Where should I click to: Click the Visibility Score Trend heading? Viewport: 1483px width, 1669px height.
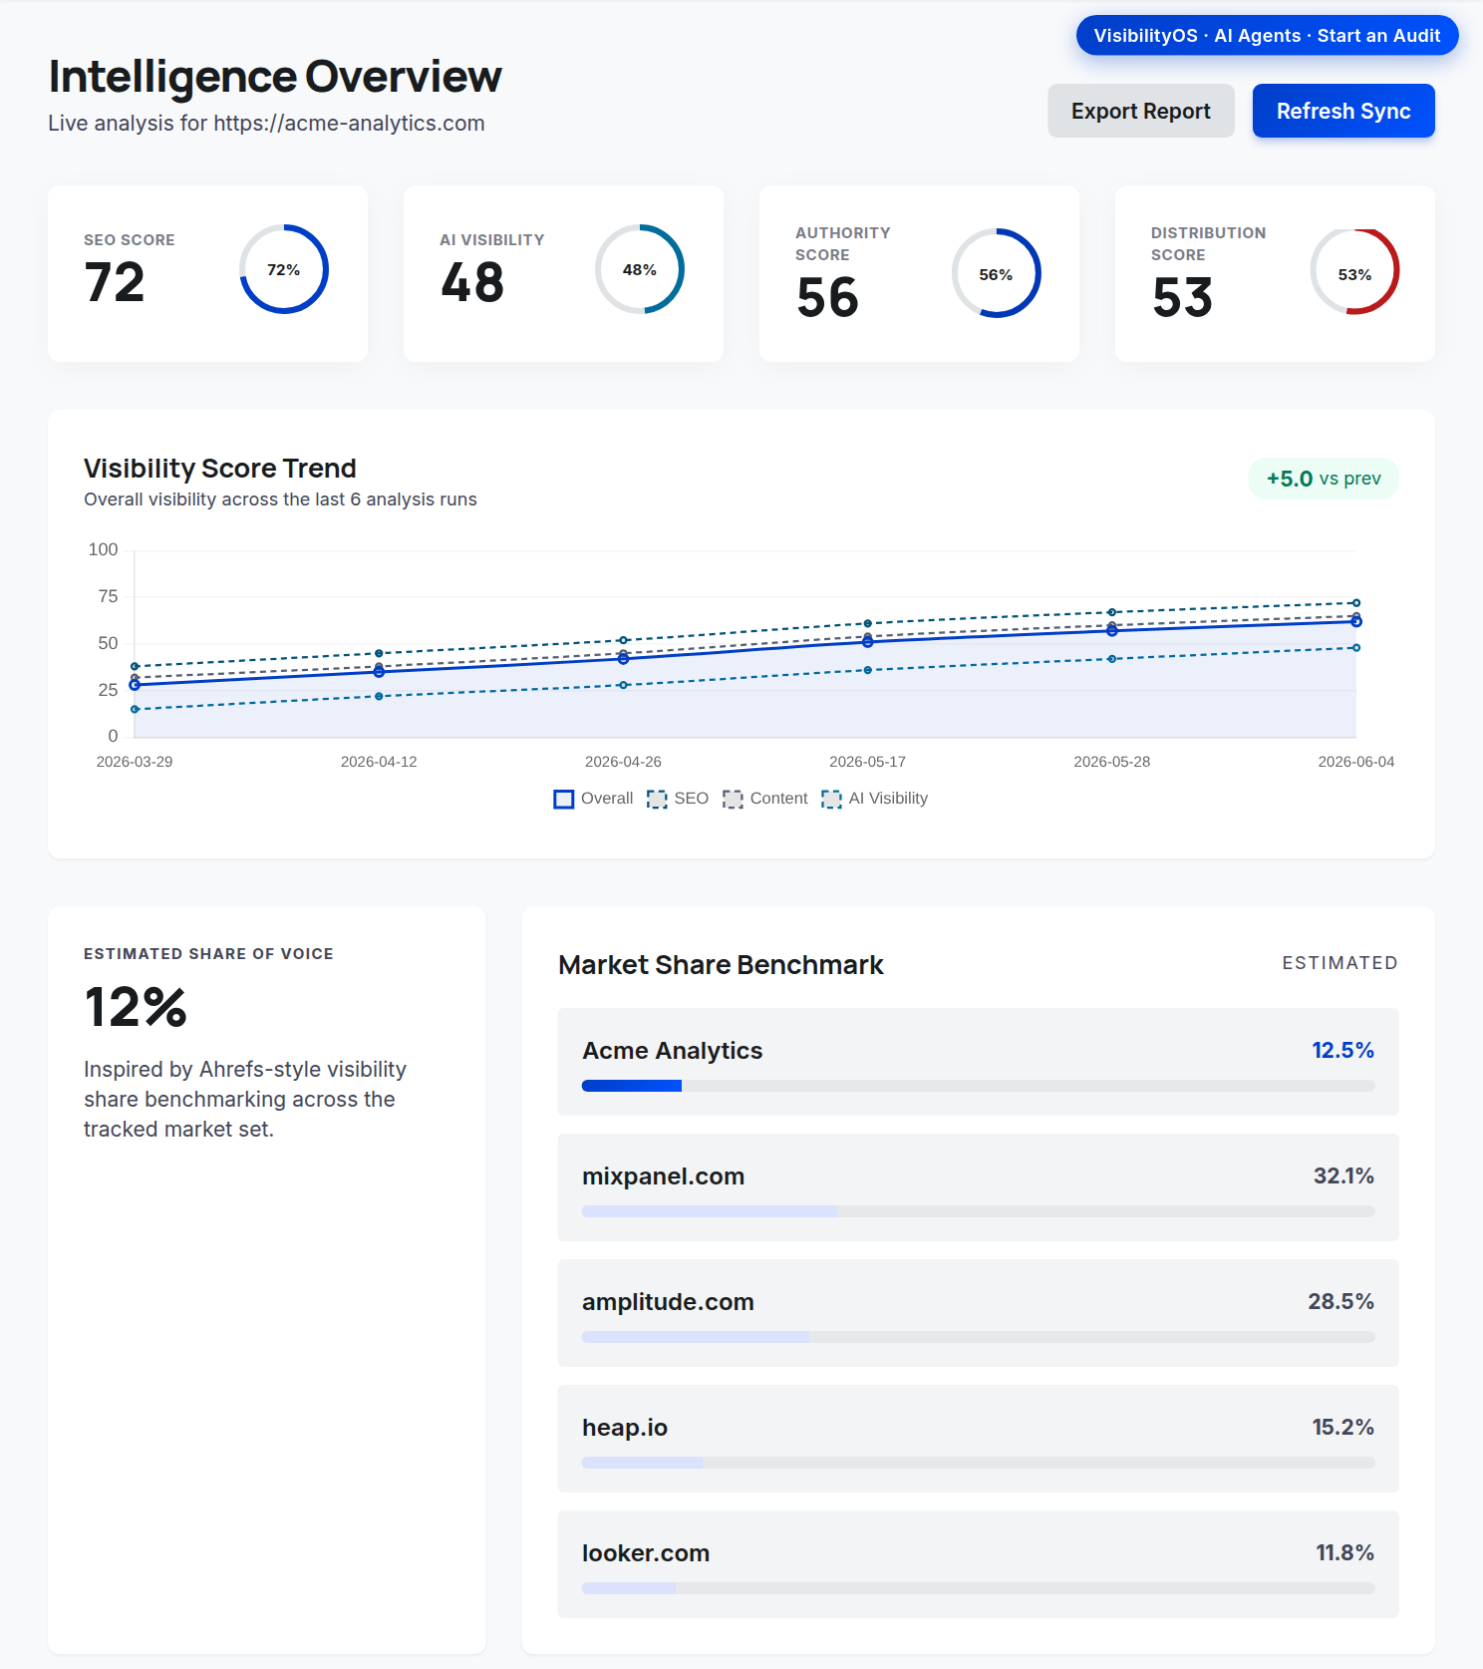220,468
